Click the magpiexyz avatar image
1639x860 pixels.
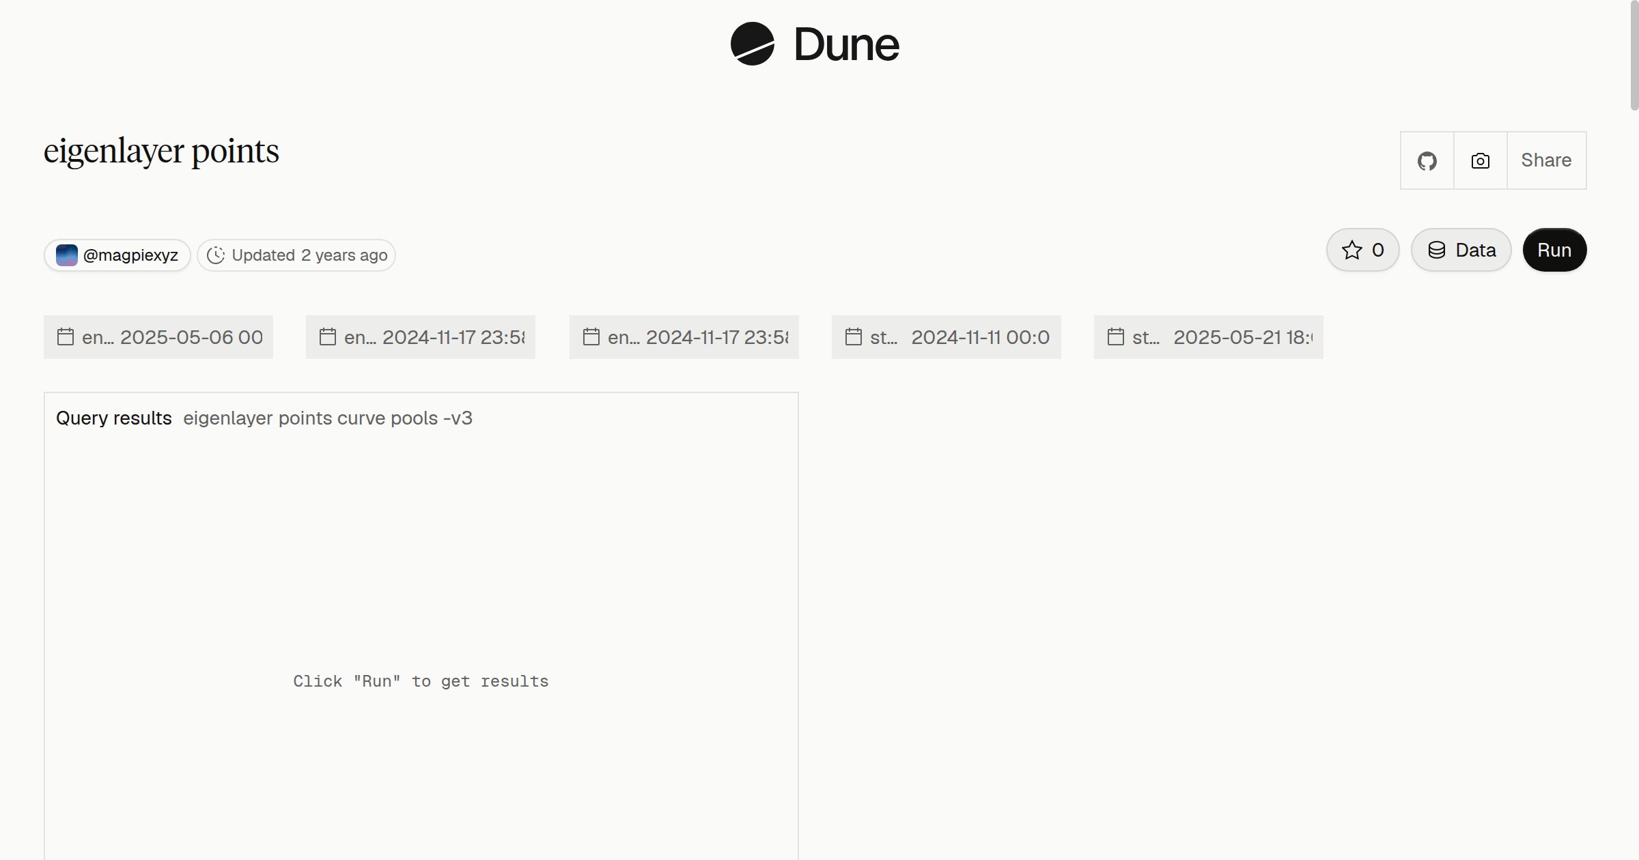[x=66, y=255]
